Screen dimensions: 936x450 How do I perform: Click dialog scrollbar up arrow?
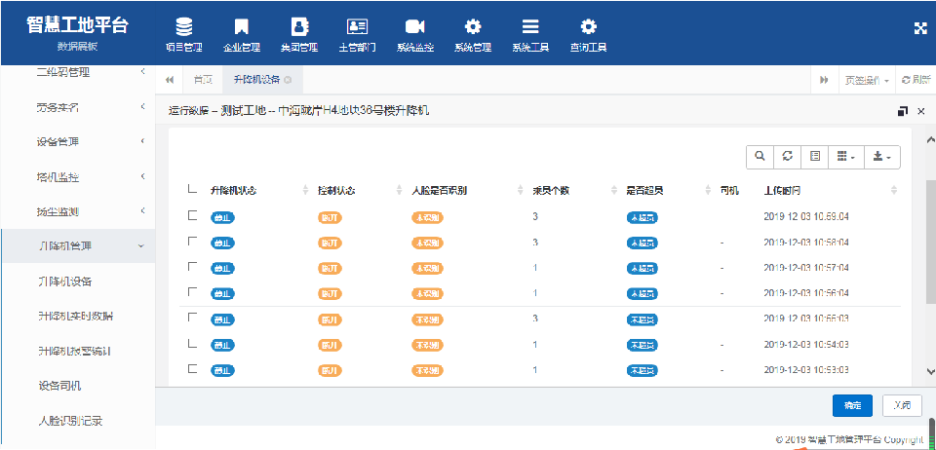[929, 139]
